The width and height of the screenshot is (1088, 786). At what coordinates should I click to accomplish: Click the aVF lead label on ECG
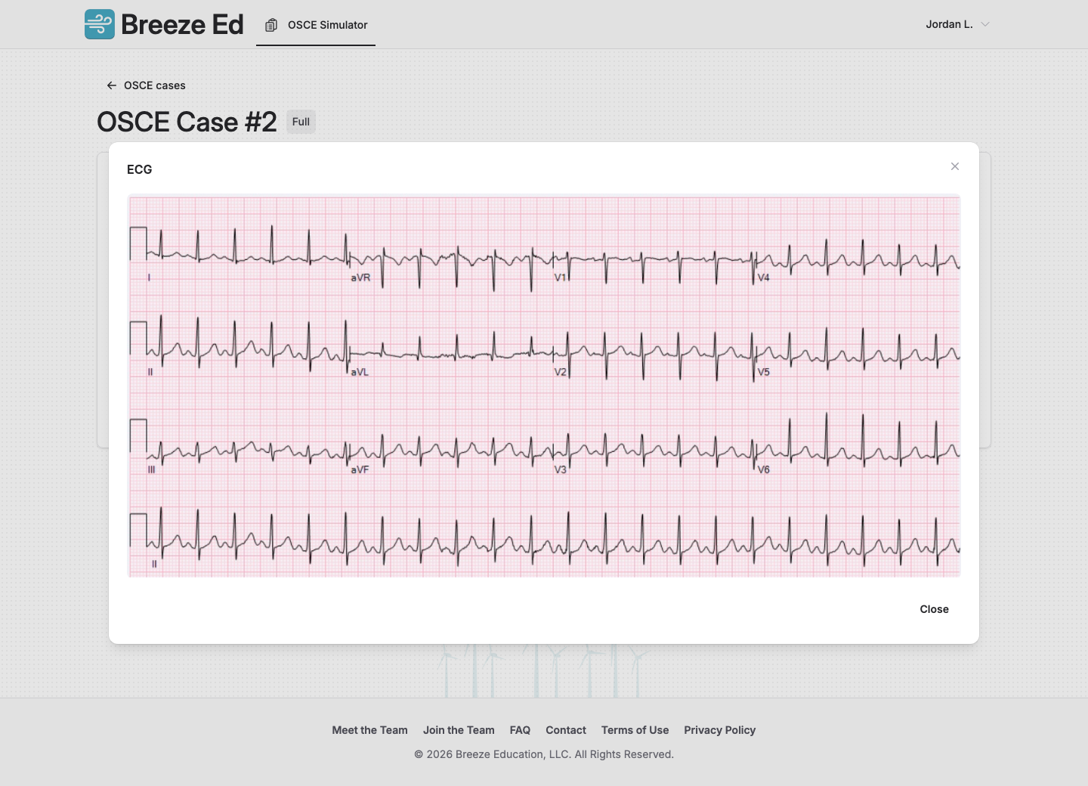pos(360,469)
